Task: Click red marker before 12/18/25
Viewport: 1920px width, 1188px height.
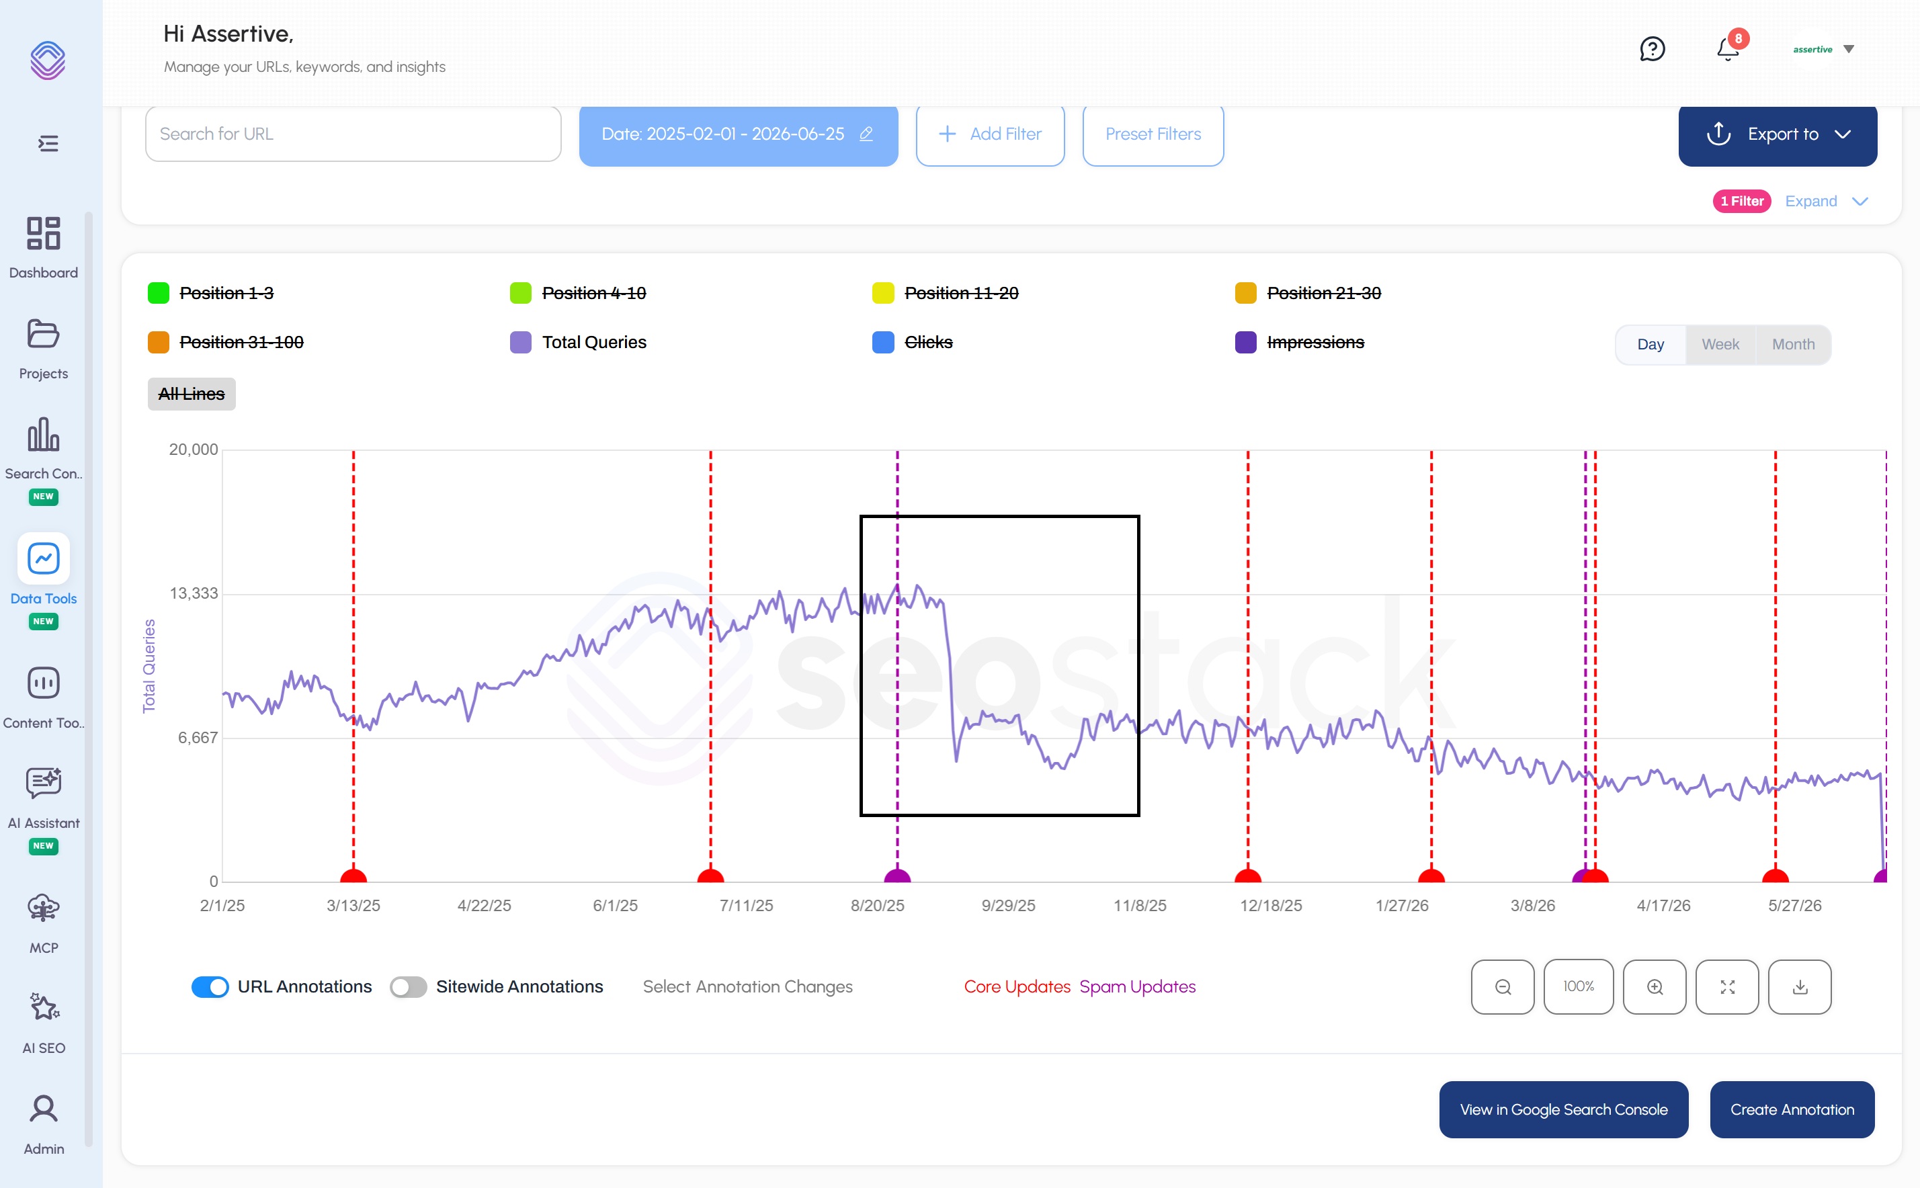Action: click(1247, 876)
